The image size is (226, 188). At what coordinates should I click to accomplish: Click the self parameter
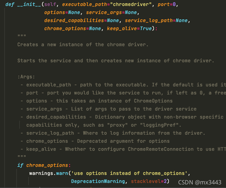(x=50, y=4)
